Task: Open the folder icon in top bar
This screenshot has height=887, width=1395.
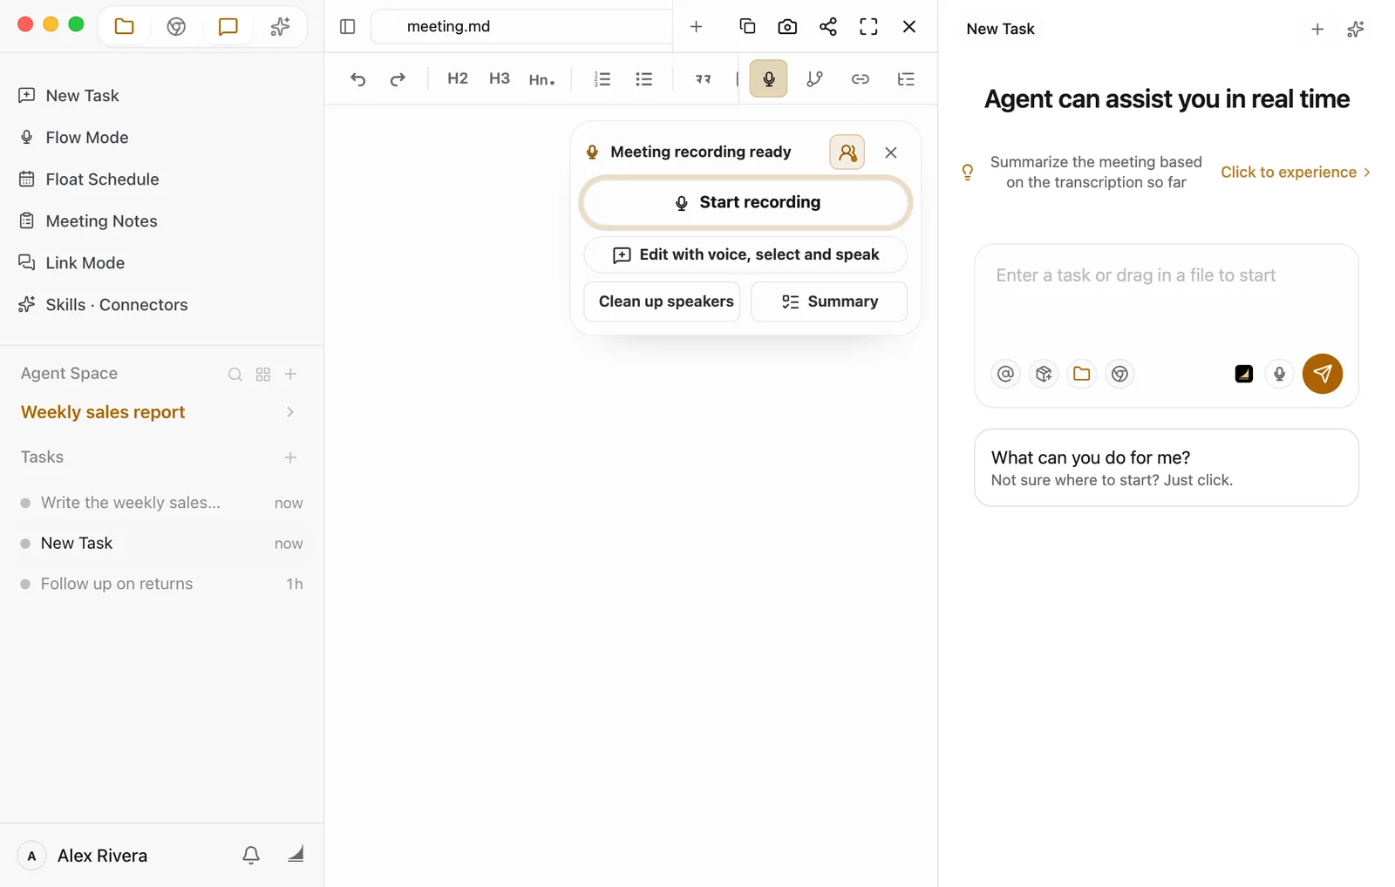Action: [x=125, y=26]
